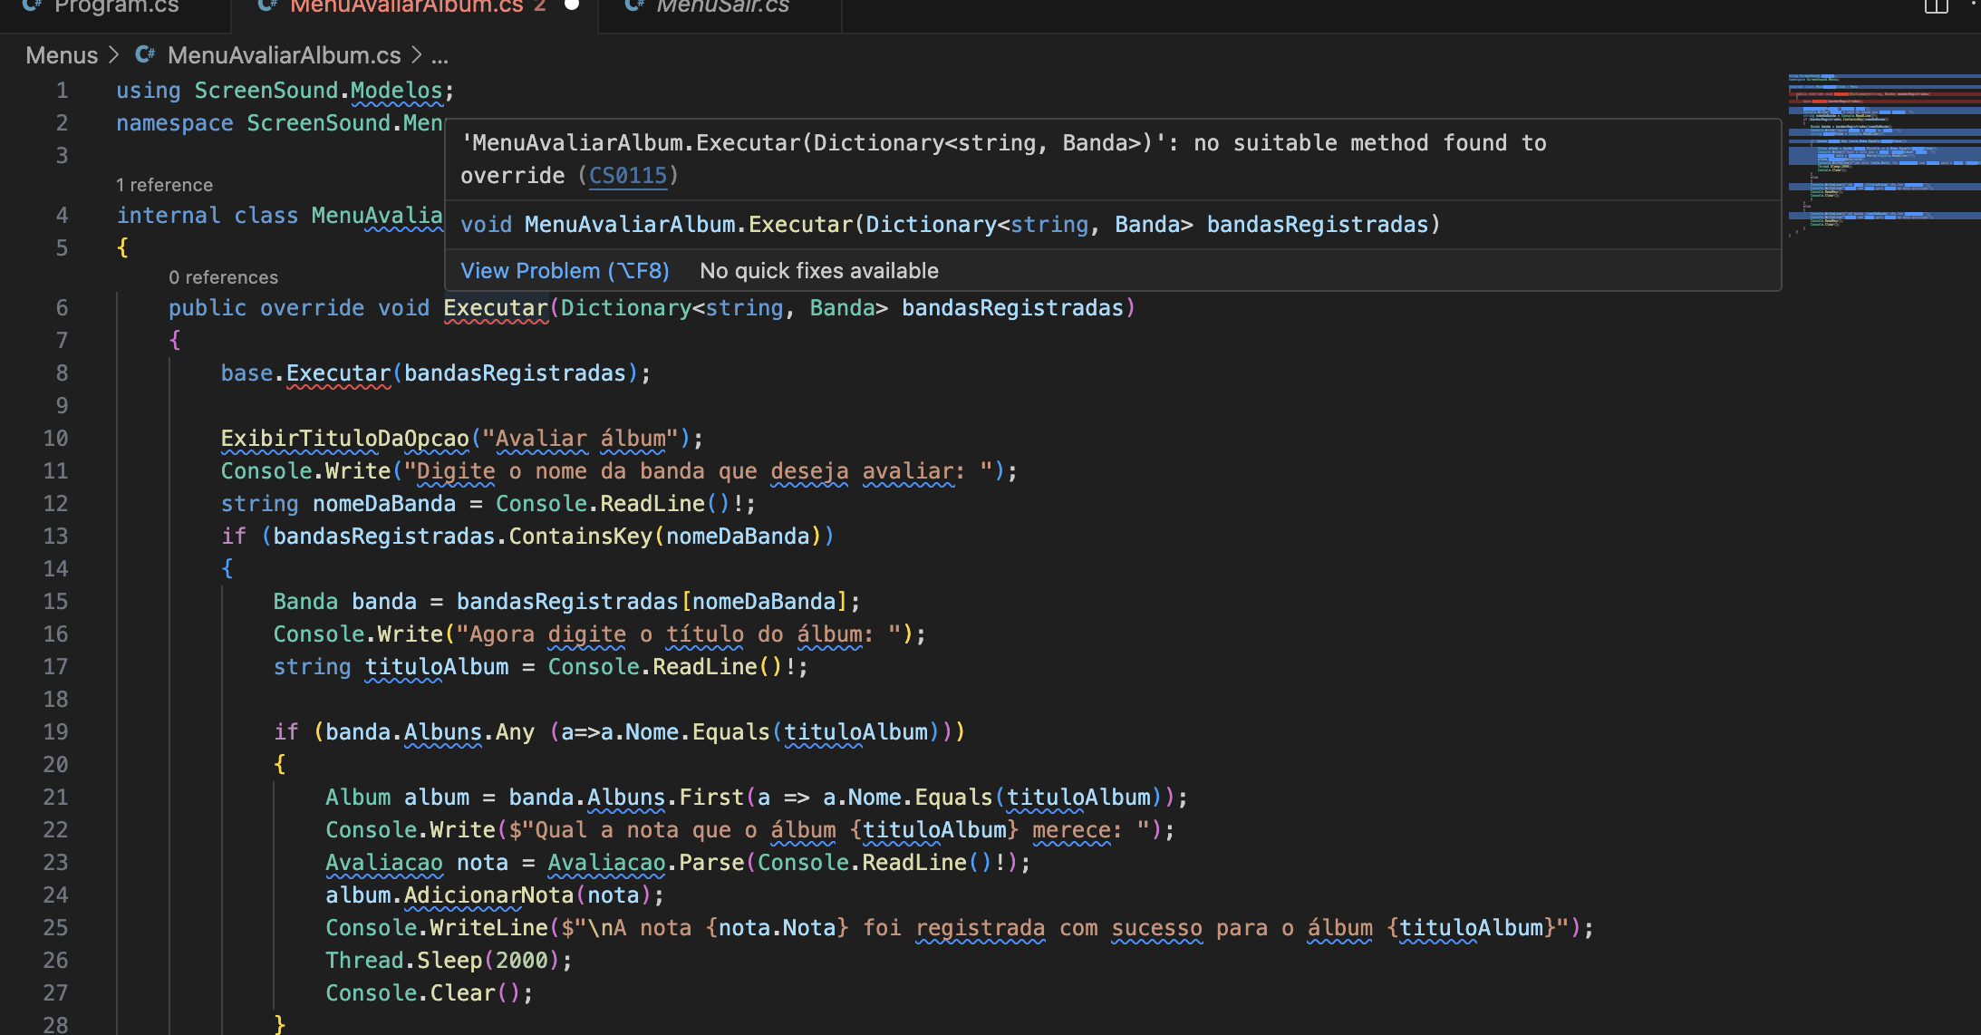This screenshot has height=1035, width=1981.
Task: Click 'No quick fixes available' text
Action: pos(819,270)
